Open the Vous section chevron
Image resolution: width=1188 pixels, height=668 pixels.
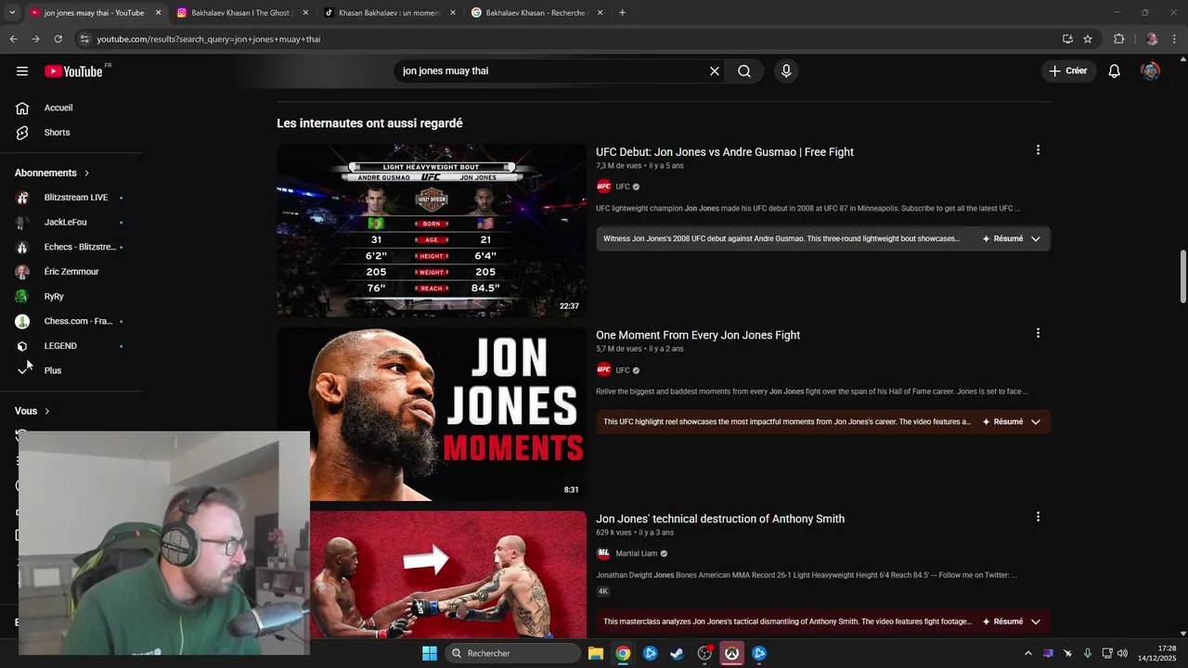click(47, 411)
